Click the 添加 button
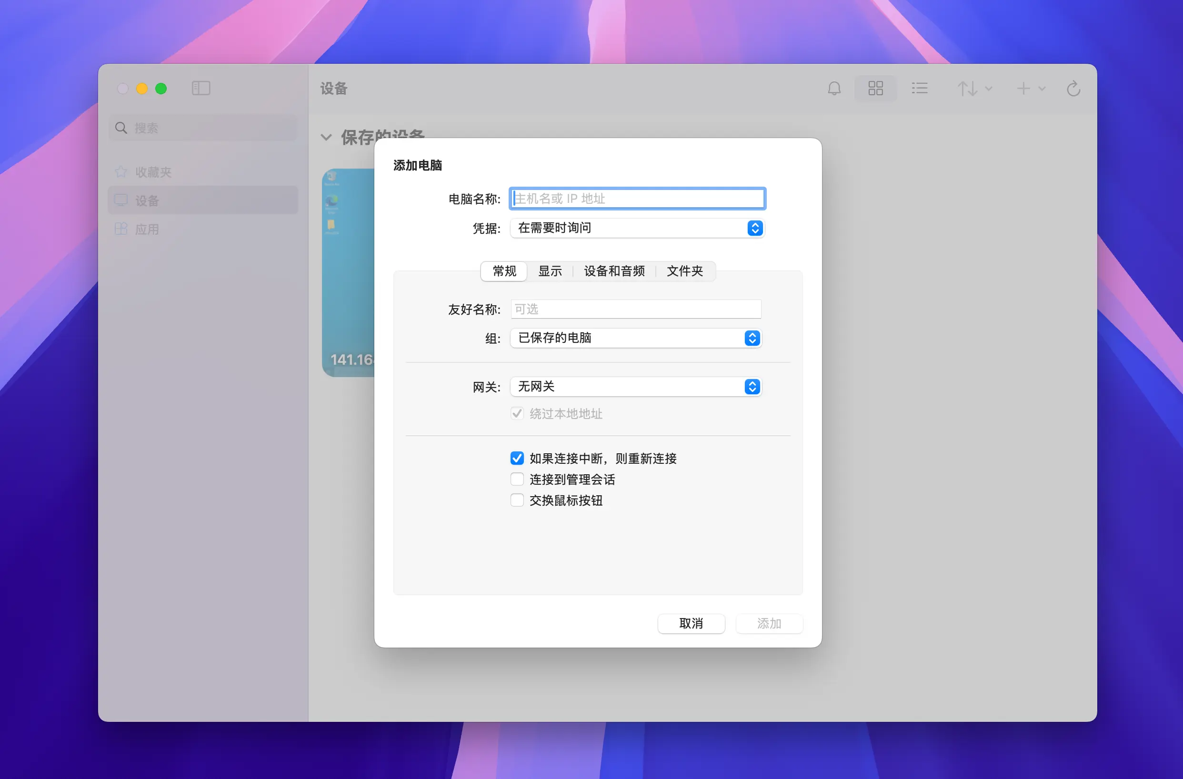This screenshot has height=779, width=1183. point(769,623)
